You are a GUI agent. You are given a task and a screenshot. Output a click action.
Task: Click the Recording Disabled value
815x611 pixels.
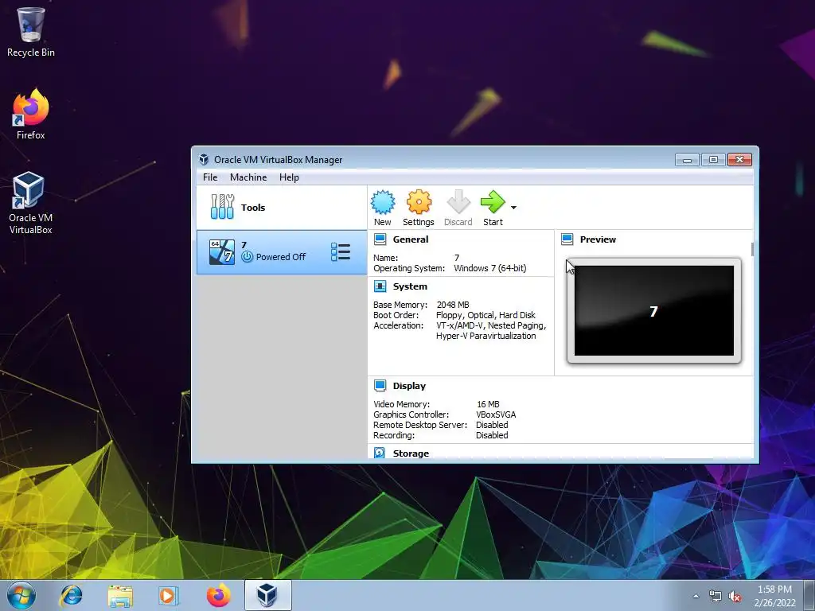pyautogui.click(x=492, y=435)
